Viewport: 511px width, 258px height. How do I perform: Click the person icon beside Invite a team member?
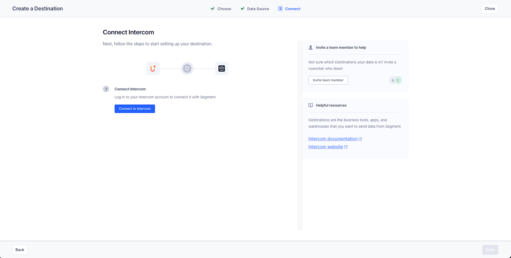point(311,48)
